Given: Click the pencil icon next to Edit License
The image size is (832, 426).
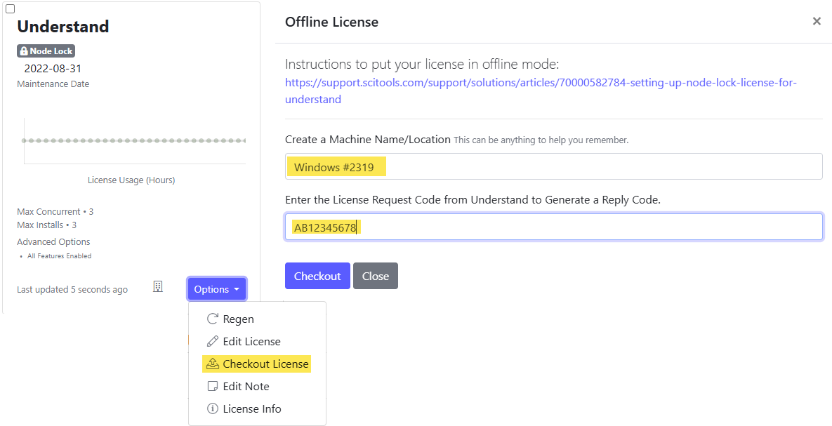Looking at the screenshot, I should (x=212, y=341).
